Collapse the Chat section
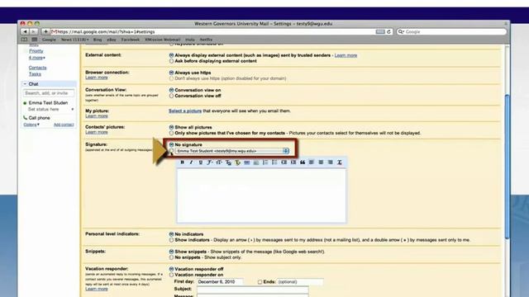This screenshot has height=297, width=529. coord(25,84)
